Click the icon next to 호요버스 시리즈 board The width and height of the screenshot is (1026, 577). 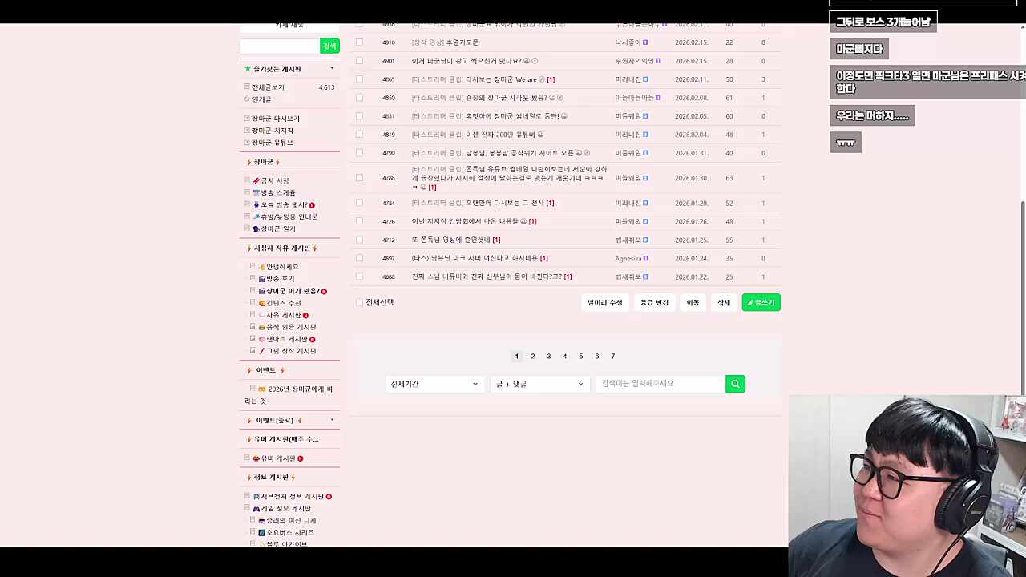coord(261,532)
